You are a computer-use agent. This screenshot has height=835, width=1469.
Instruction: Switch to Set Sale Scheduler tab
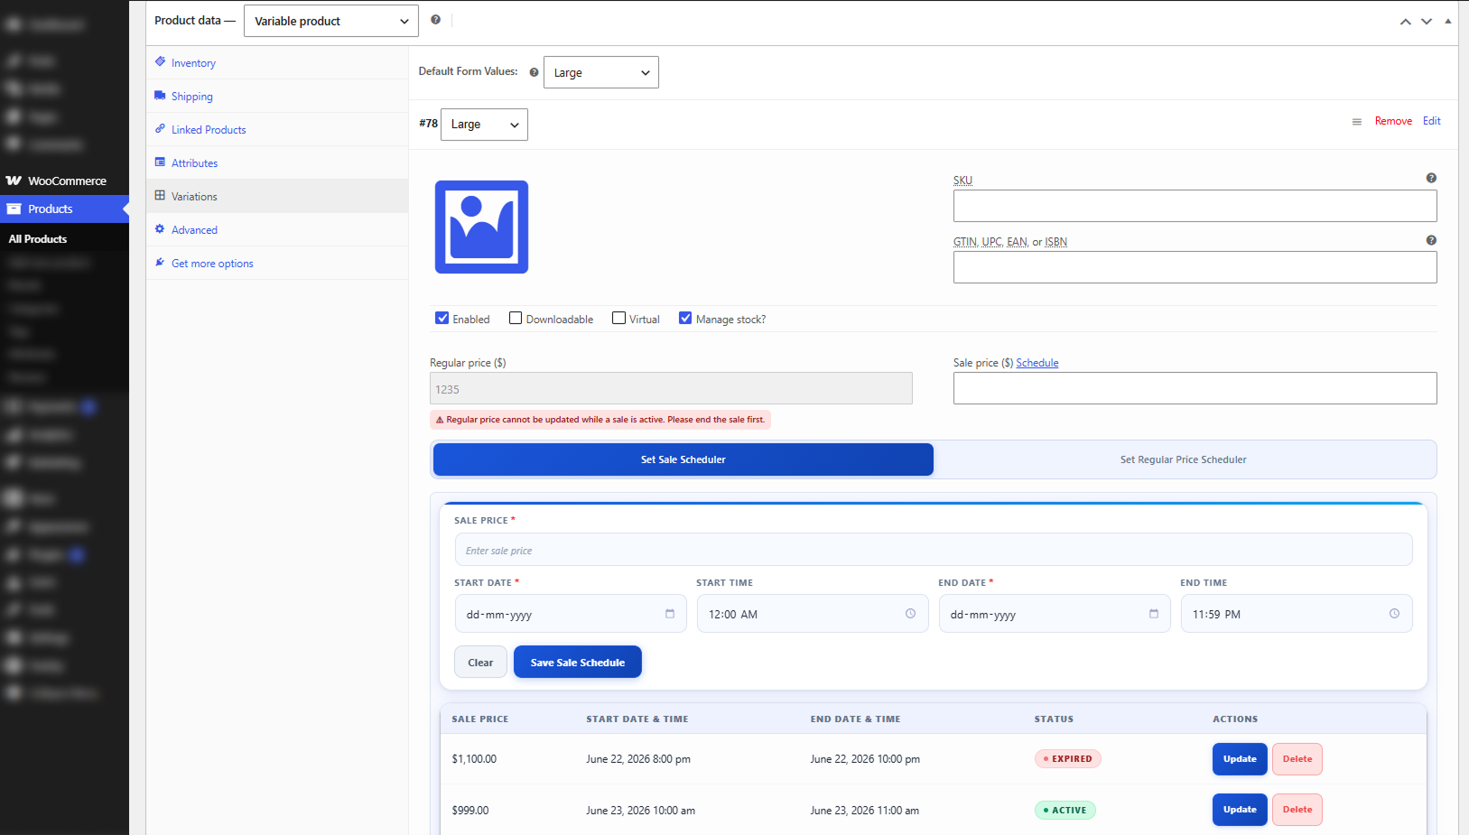coord(683,459)
